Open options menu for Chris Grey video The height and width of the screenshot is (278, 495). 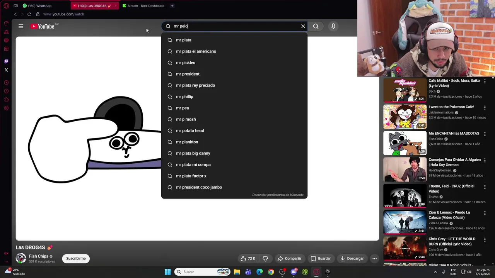485,239
